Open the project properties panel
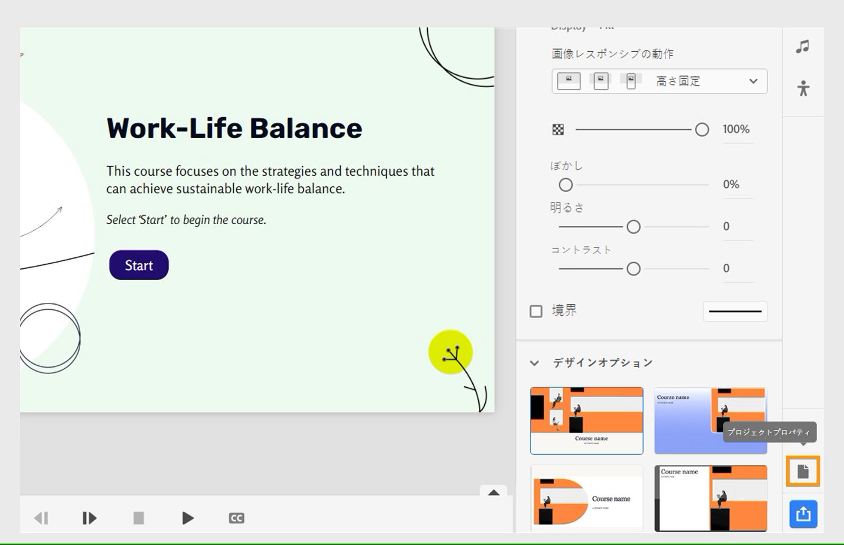This screenshot has width=844, height=545. point(802,472)
